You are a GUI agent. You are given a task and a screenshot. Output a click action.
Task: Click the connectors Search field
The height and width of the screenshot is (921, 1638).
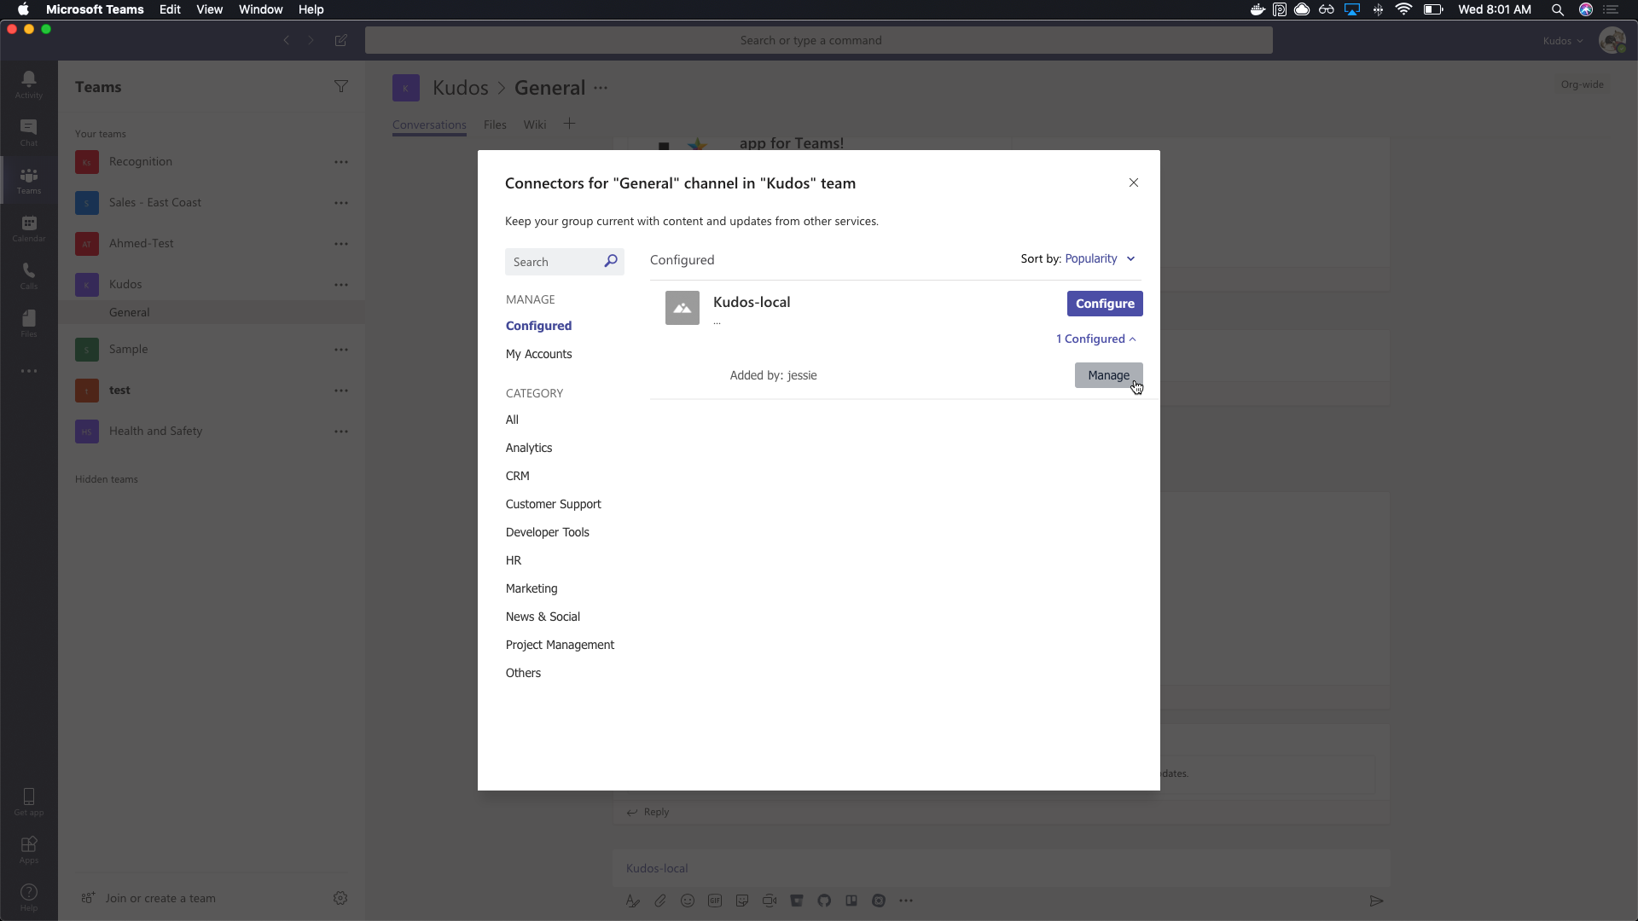[565, 262]
